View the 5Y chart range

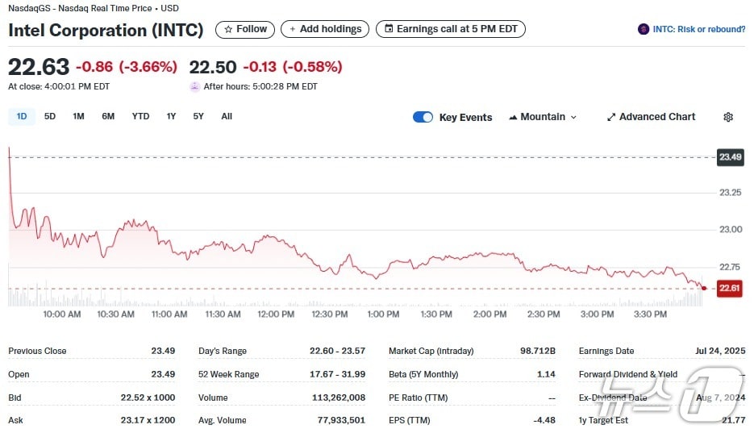(x=198, y=116)
